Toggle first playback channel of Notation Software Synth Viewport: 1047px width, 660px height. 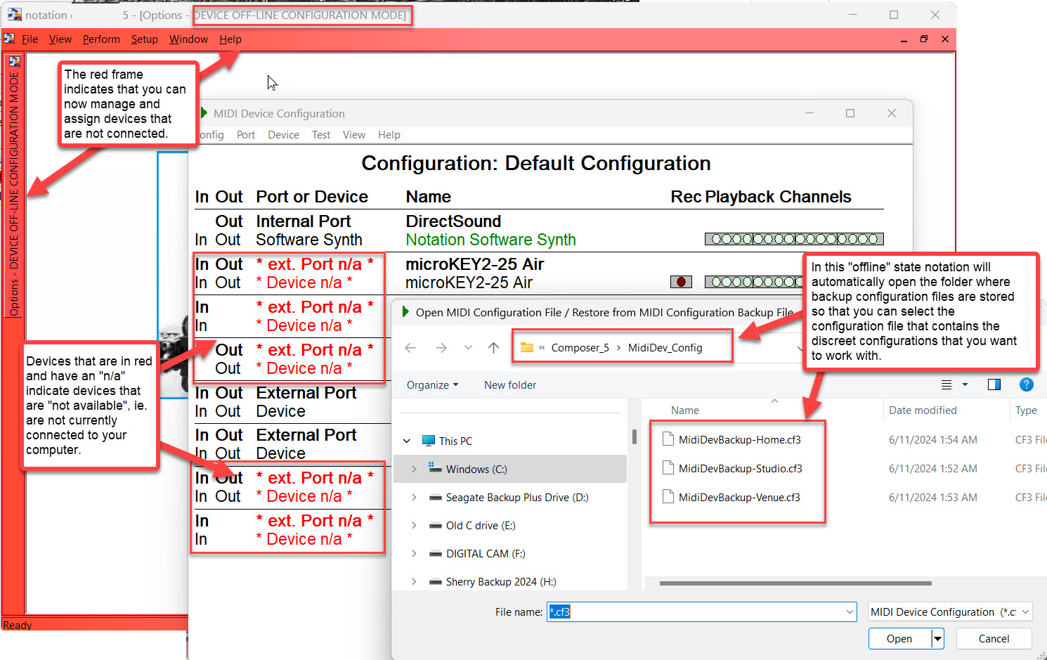716,239
